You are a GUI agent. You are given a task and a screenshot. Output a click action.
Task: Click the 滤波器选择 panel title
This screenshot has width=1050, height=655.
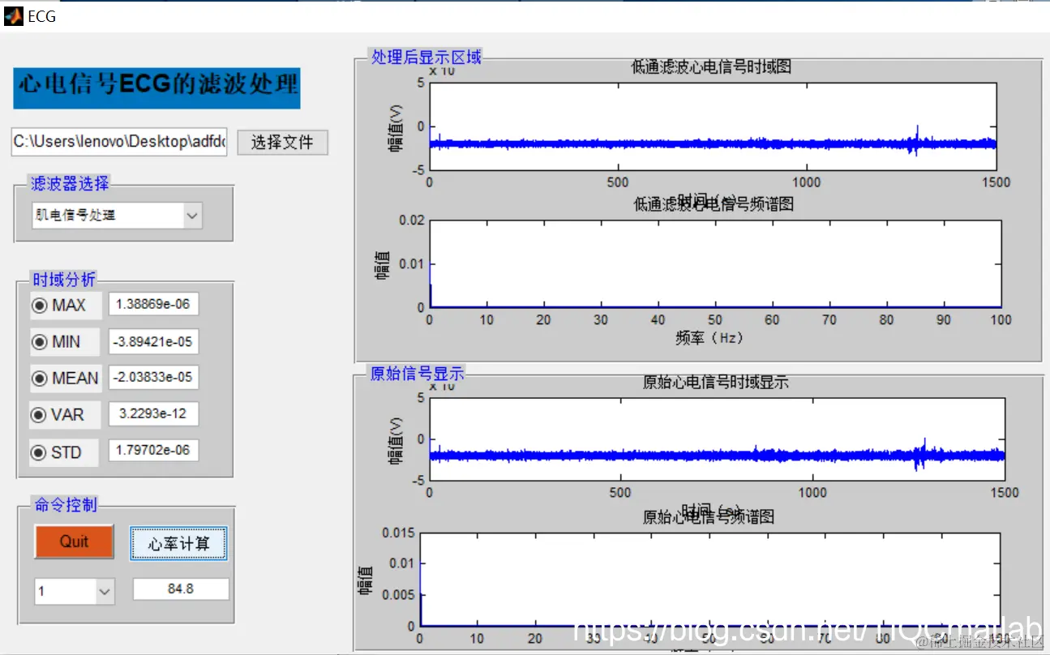pos(70,184)
